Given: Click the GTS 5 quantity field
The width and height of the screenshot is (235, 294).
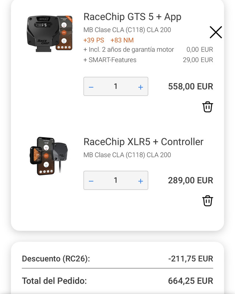Looking at the screenshot, I should (116, 86).
